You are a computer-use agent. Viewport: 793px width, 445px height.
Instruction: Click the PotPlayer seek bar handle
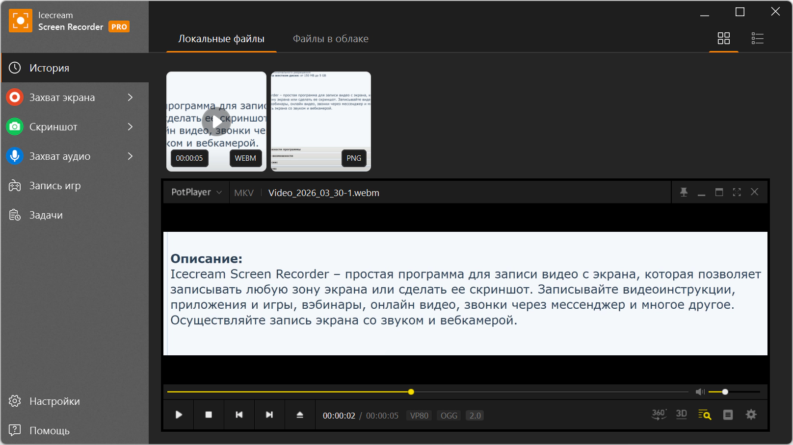(411, 392)
